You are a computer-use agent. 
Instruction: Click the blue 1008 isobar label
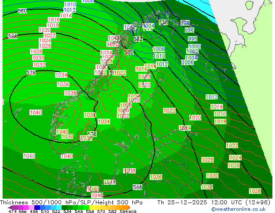[x=159, y=50]
